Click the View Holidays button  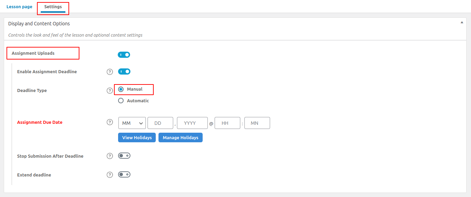pos(137,137)
